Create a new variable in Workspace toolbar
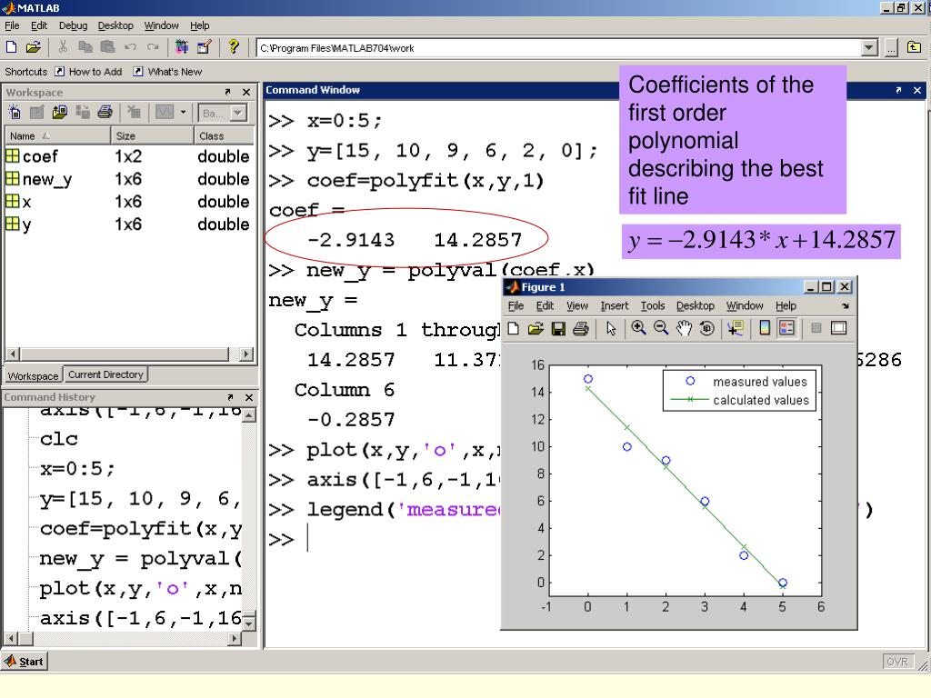The width and height of the screenshot is (931, 698). pos(15,112)
